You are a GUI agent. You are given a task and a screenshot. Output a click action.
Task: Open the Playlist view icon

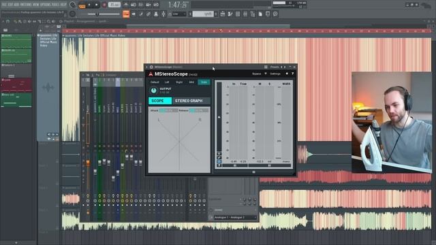[223, 14]
